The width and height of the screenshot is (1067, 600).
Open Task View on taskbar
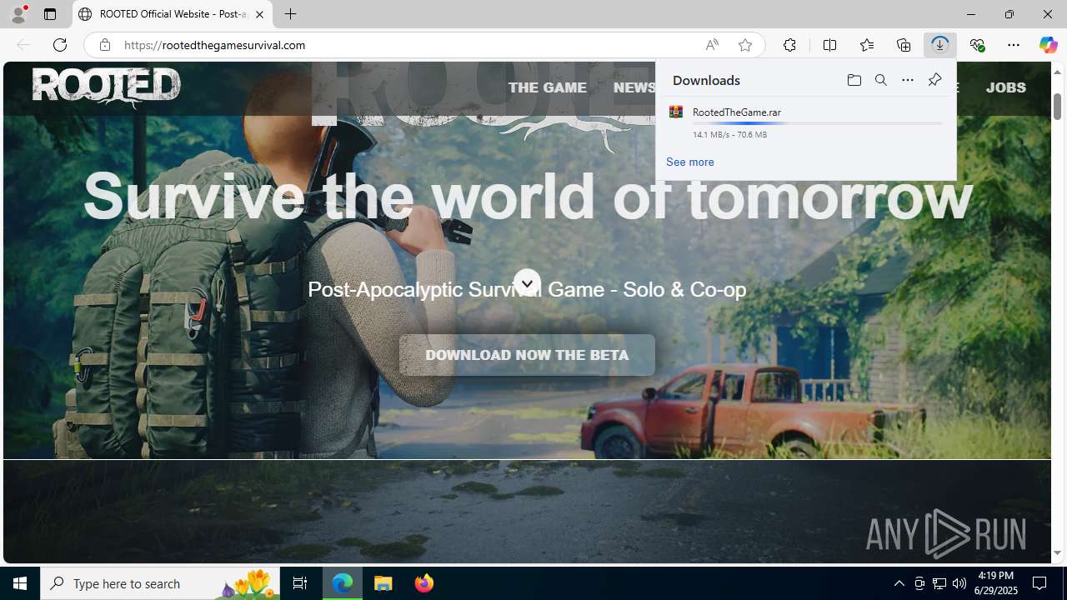(300, 583)
